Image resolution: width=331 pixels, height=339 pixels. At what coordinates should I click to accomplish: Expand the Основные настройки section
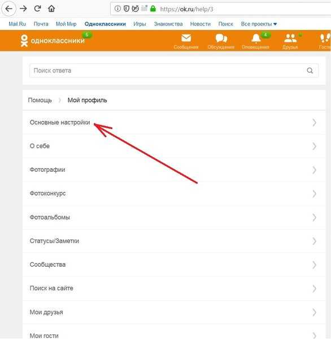(x=174, y=123)
